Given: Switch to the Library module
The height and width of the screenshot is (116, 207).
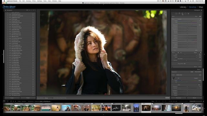Looking at the screenshot, I should point(183,7).
